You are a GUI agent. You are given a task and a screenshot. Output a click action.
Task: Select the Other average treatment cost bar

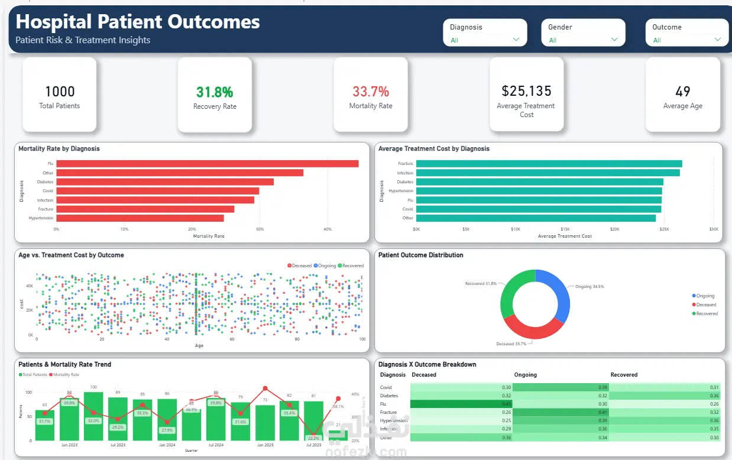pos(536,218)
